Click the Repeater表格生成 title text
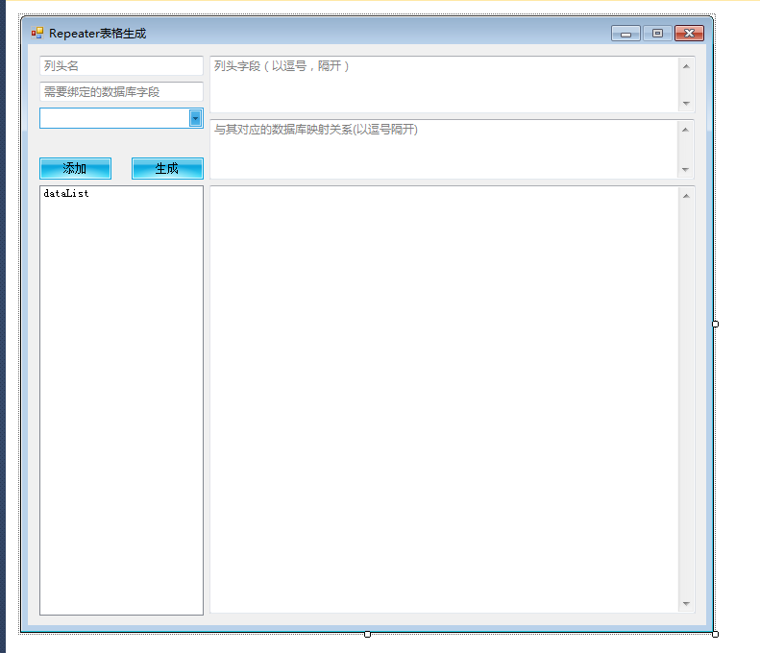Viewport: 760px width, 653px height. [97, 34]
